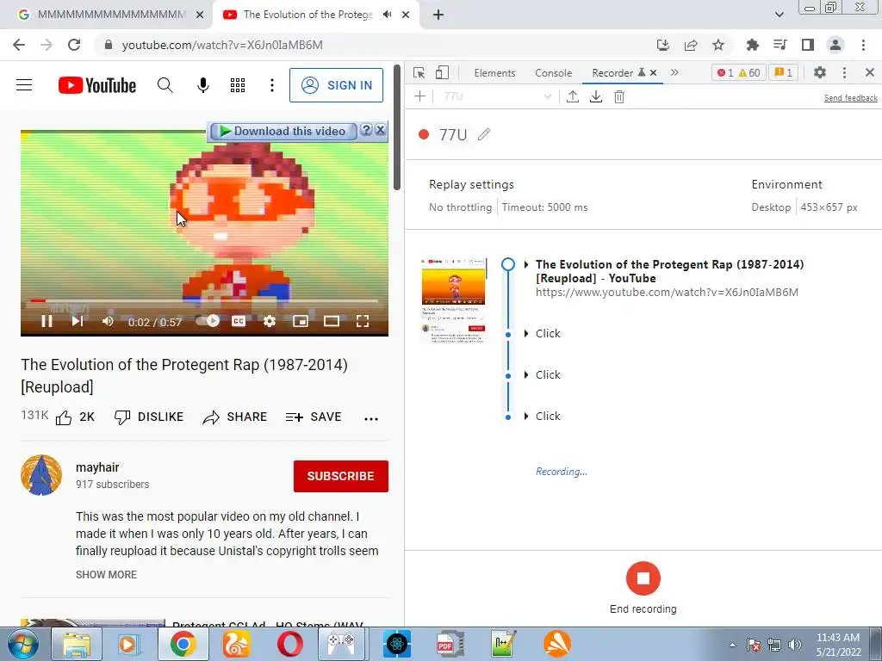
Task: Click End recording button
Action: coord(643,578)
